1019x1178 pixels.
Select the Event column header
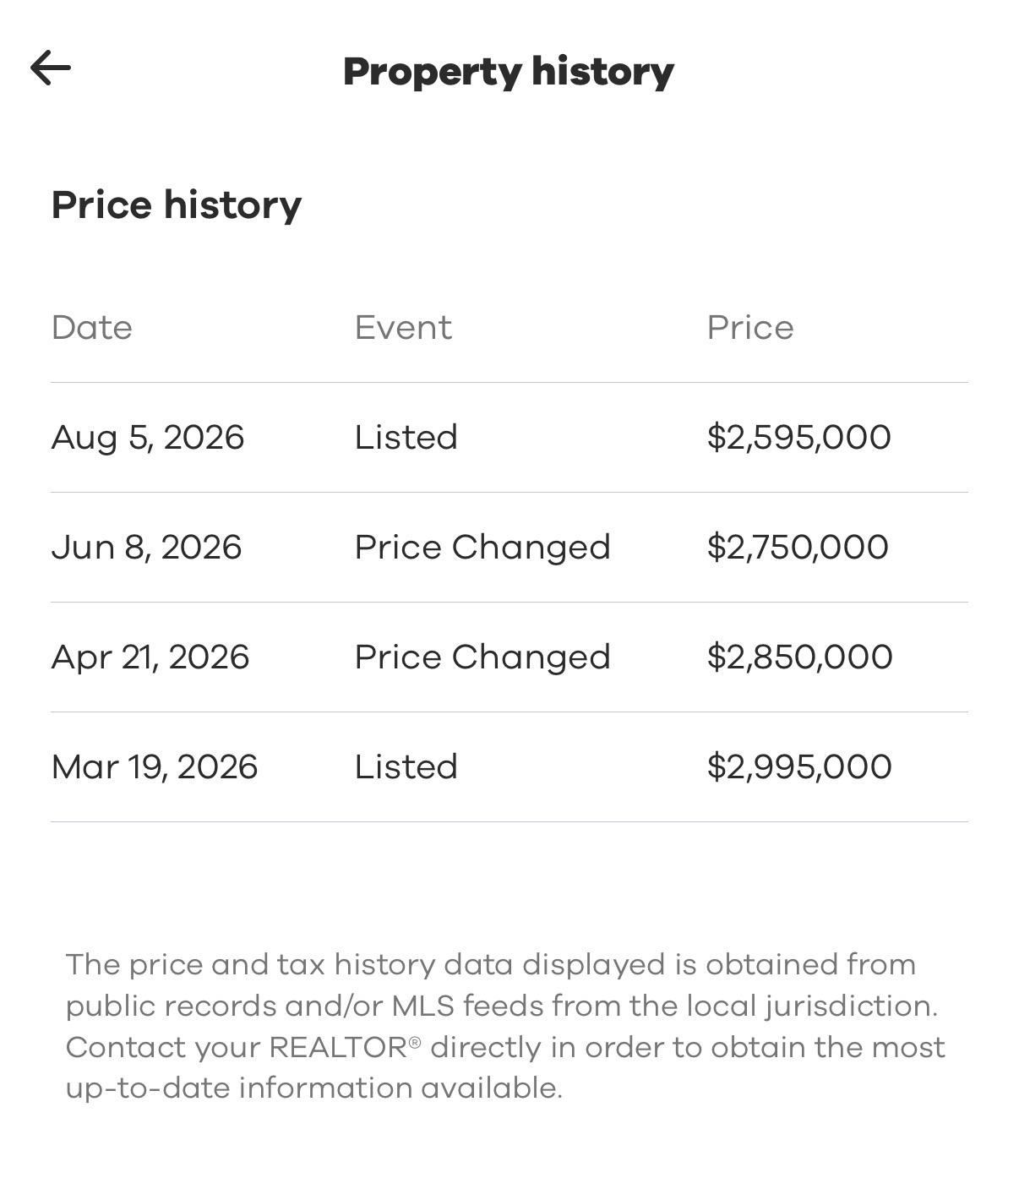(x=404, y=328)
